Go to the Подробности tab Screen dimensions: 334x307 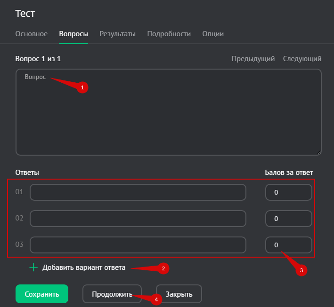point(169,34)
